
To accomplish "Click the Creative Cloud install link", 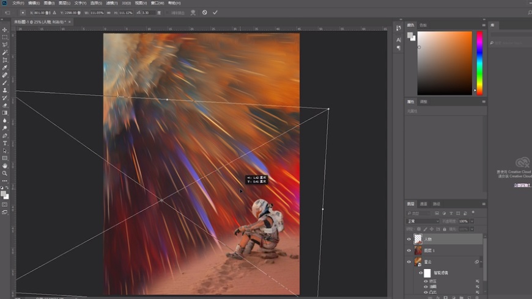I will 522,185.
